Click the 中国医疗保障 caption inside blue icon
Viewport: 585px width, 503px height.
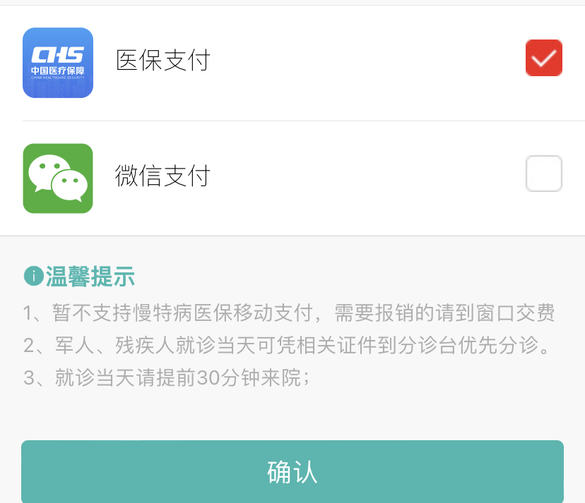(x=58, y=71)
